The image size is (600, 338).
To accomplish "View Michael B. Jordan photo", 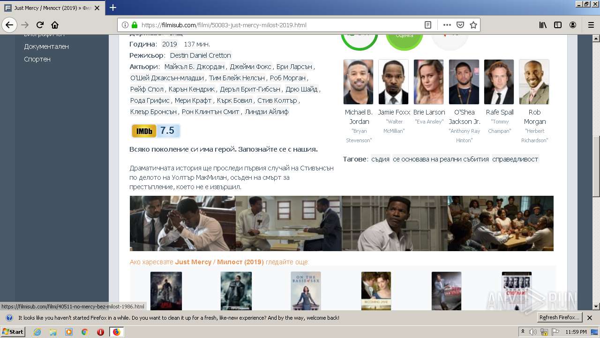I will point(359,82).
